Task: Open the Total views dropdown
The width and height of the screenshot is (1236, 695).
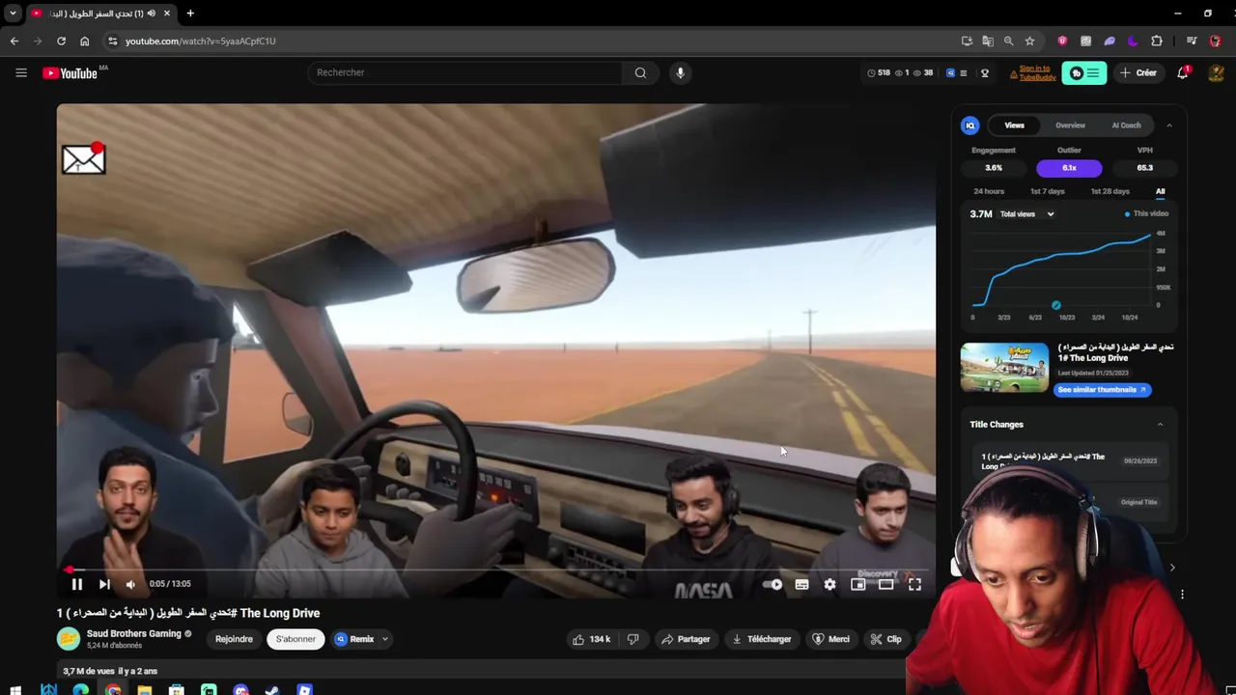Action: tap(1026, 214)
